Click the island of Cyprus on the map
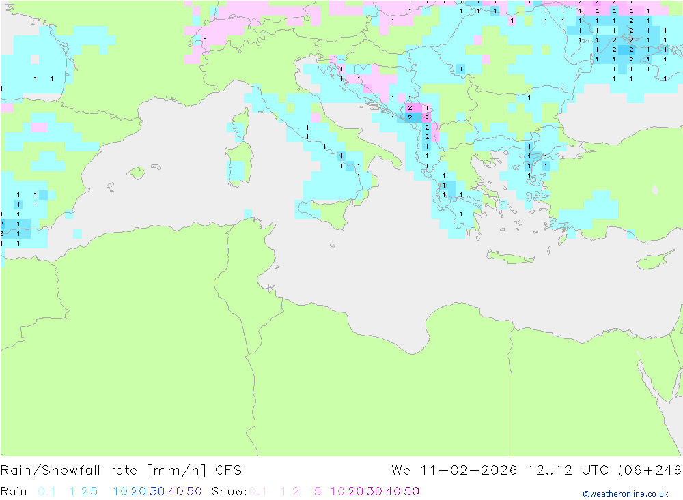Screen dimensions: 683x500 tap(654, 261)
